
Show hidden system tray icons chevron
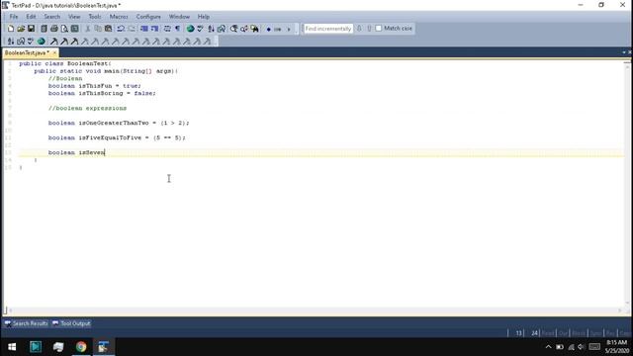pos(548,347)
